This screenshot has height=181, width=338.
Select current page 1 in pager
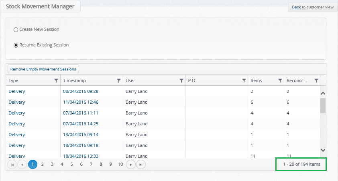pos(33,165)
